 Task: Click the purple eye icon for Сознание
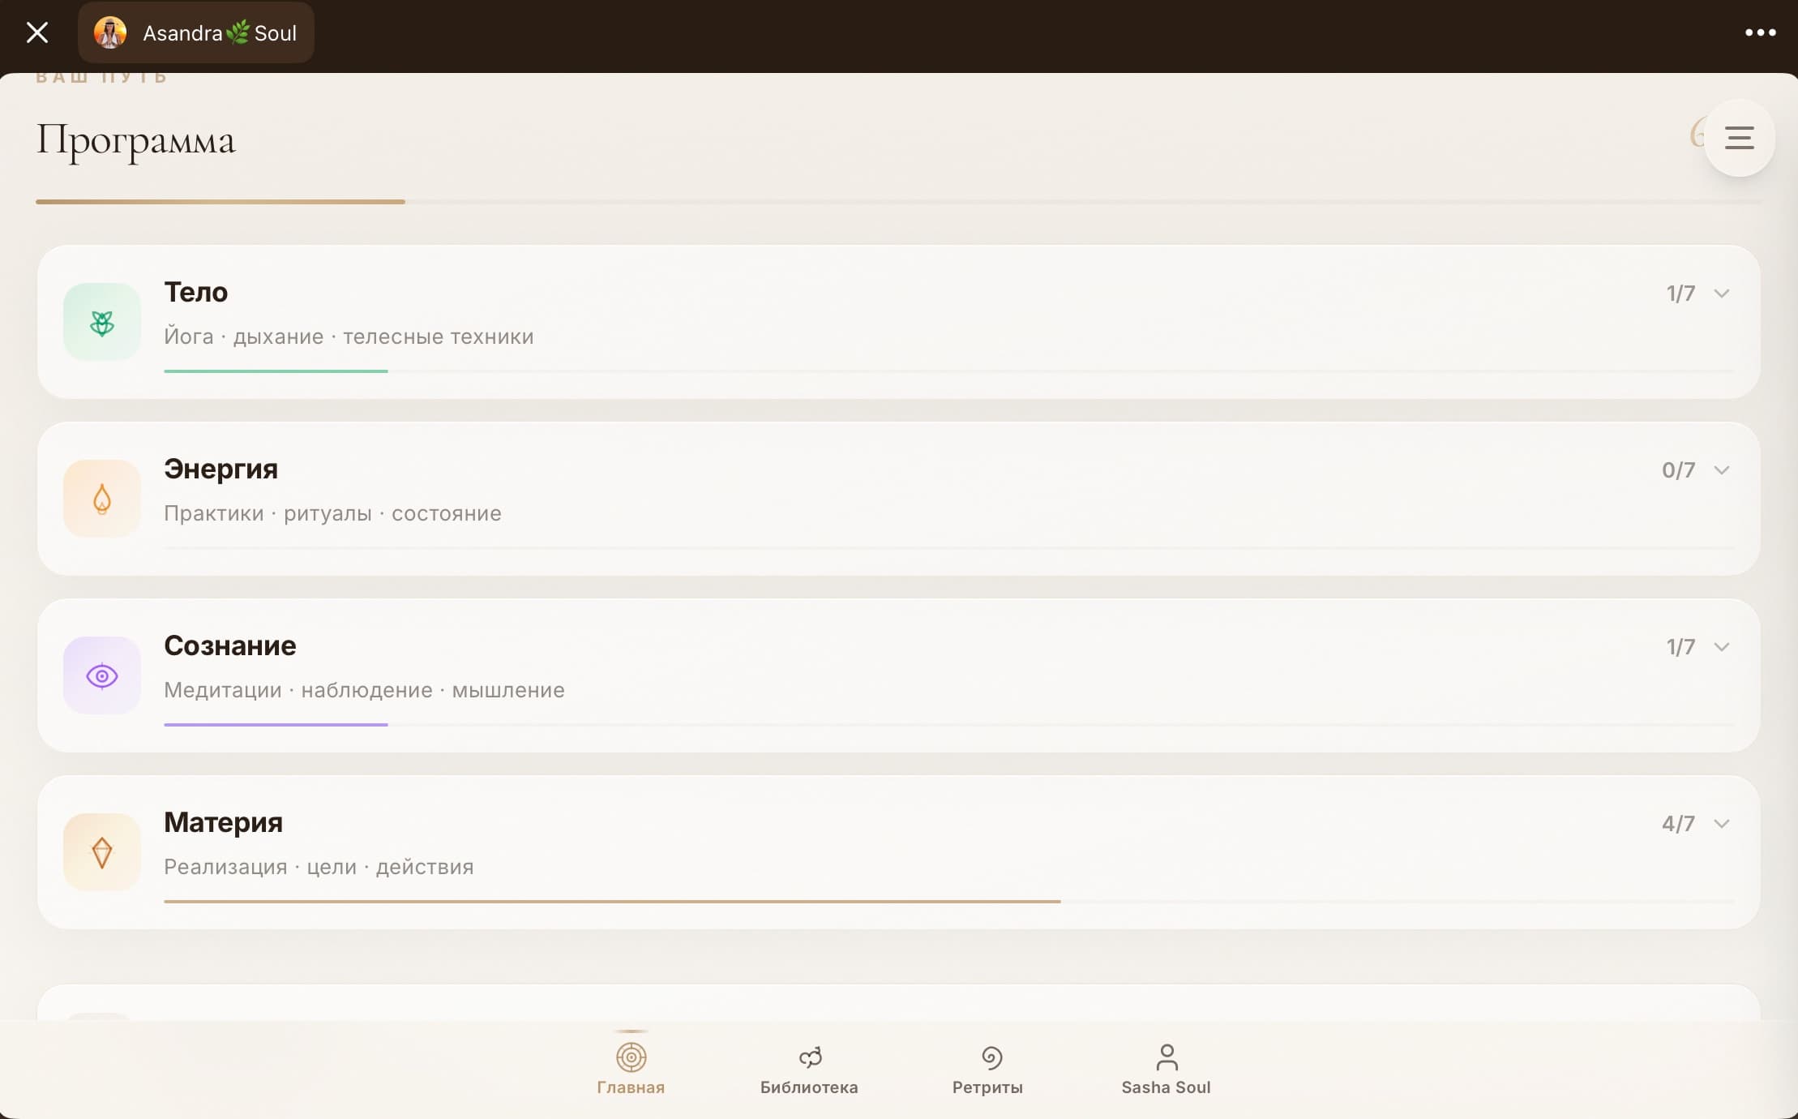point(102,675)
